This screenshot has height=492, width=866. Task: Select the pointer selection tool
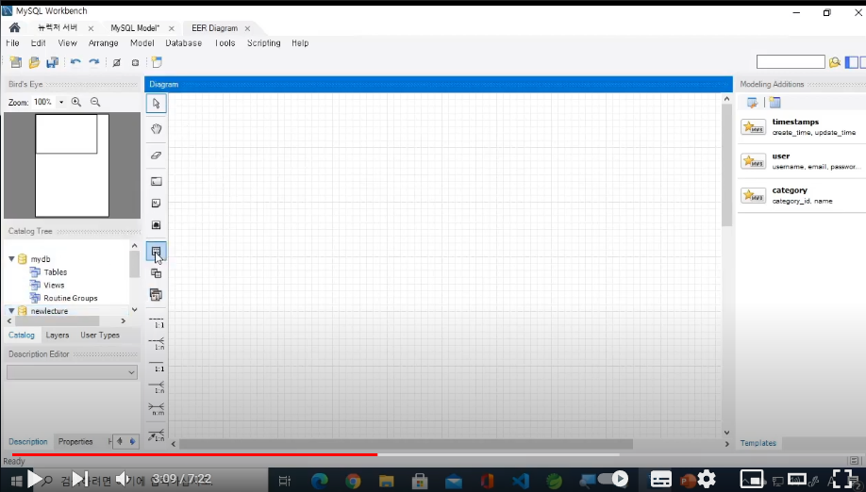tap(157, 104)
